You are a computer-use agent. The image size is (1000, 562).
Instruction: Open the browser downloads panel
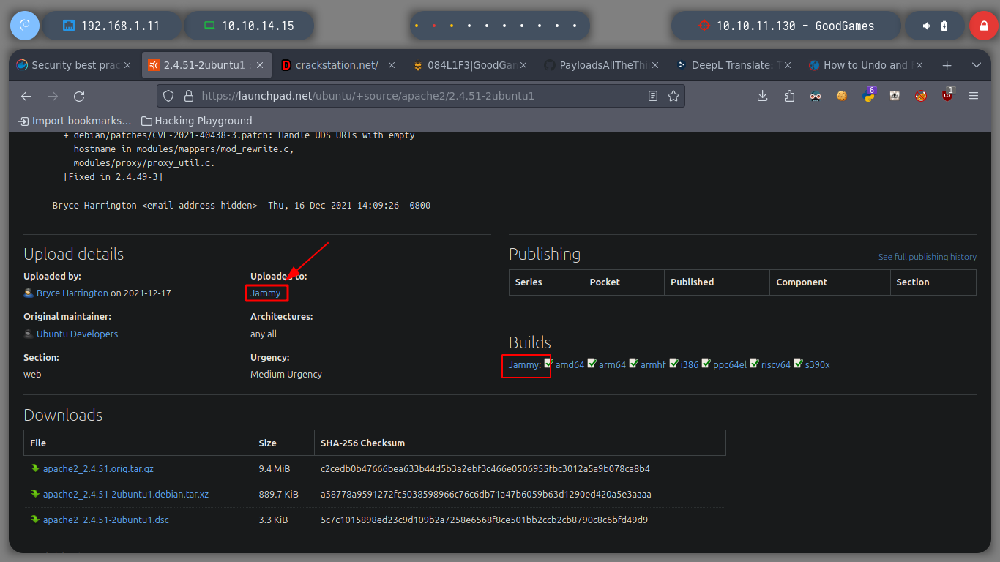point(762,96)
